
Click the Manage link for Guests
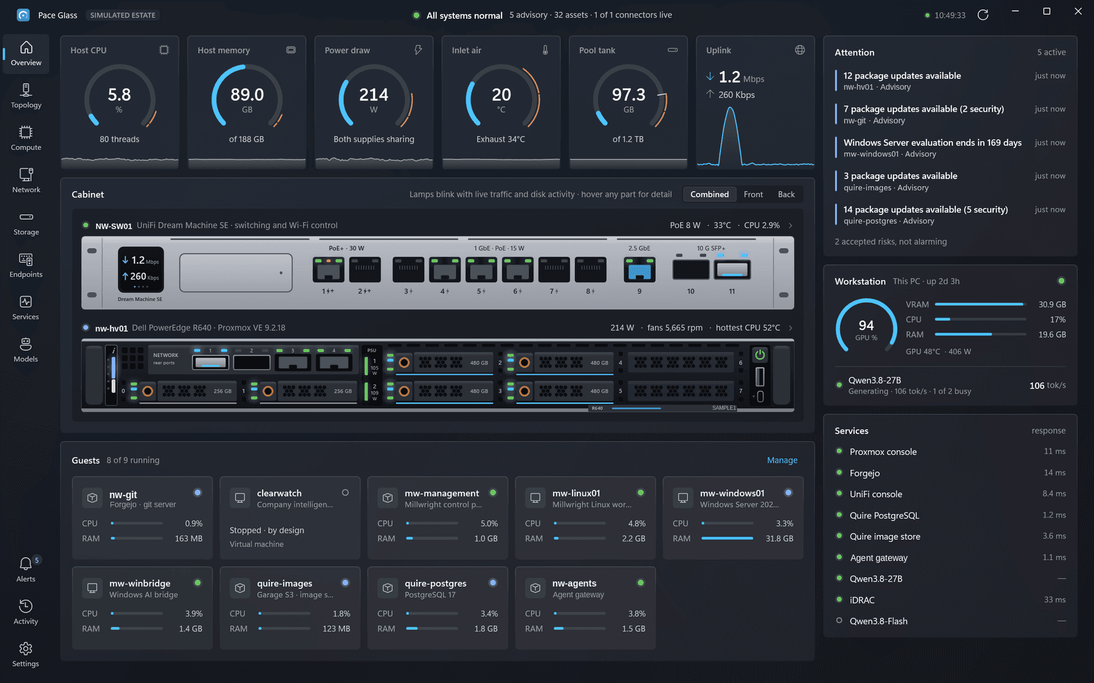(x=782, y=460)
